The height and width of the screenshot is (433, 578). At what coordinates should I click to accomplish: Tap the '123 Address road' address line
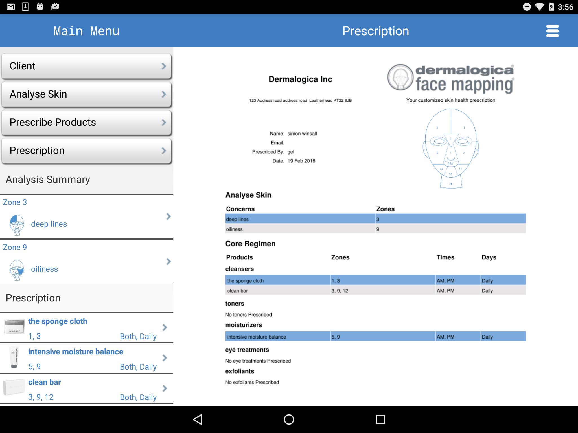point(300,100)
